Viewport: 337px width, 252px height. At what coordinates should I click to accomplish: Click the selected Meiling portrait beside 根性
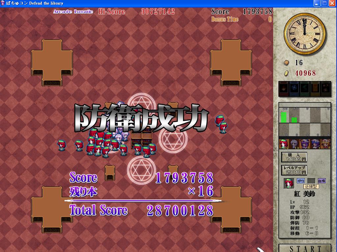tap(289, 183)
